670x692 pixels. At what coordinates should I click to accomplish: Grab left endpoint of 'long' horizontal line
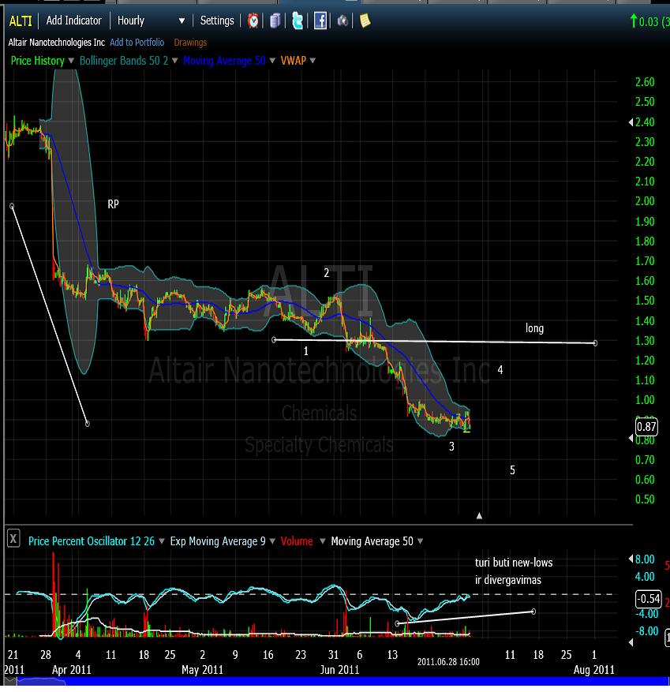pyautogui.click(x=274, y=340)
